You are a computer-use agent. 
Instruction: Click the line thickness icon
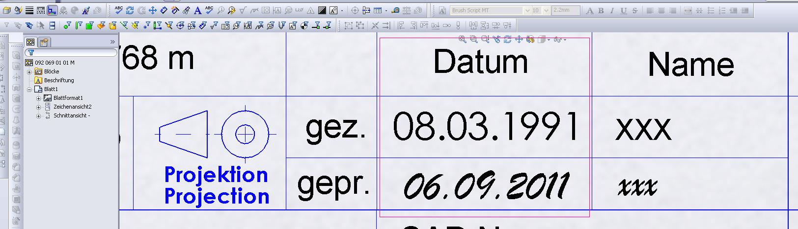[29, 10]
